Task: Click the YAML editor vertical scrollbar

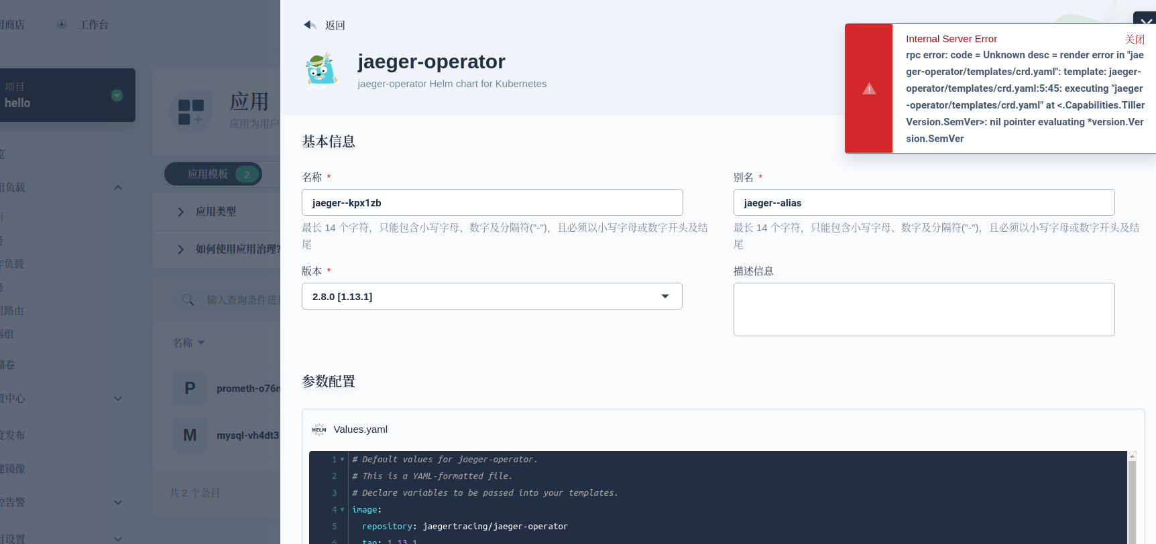Action: coord(1132,502)
